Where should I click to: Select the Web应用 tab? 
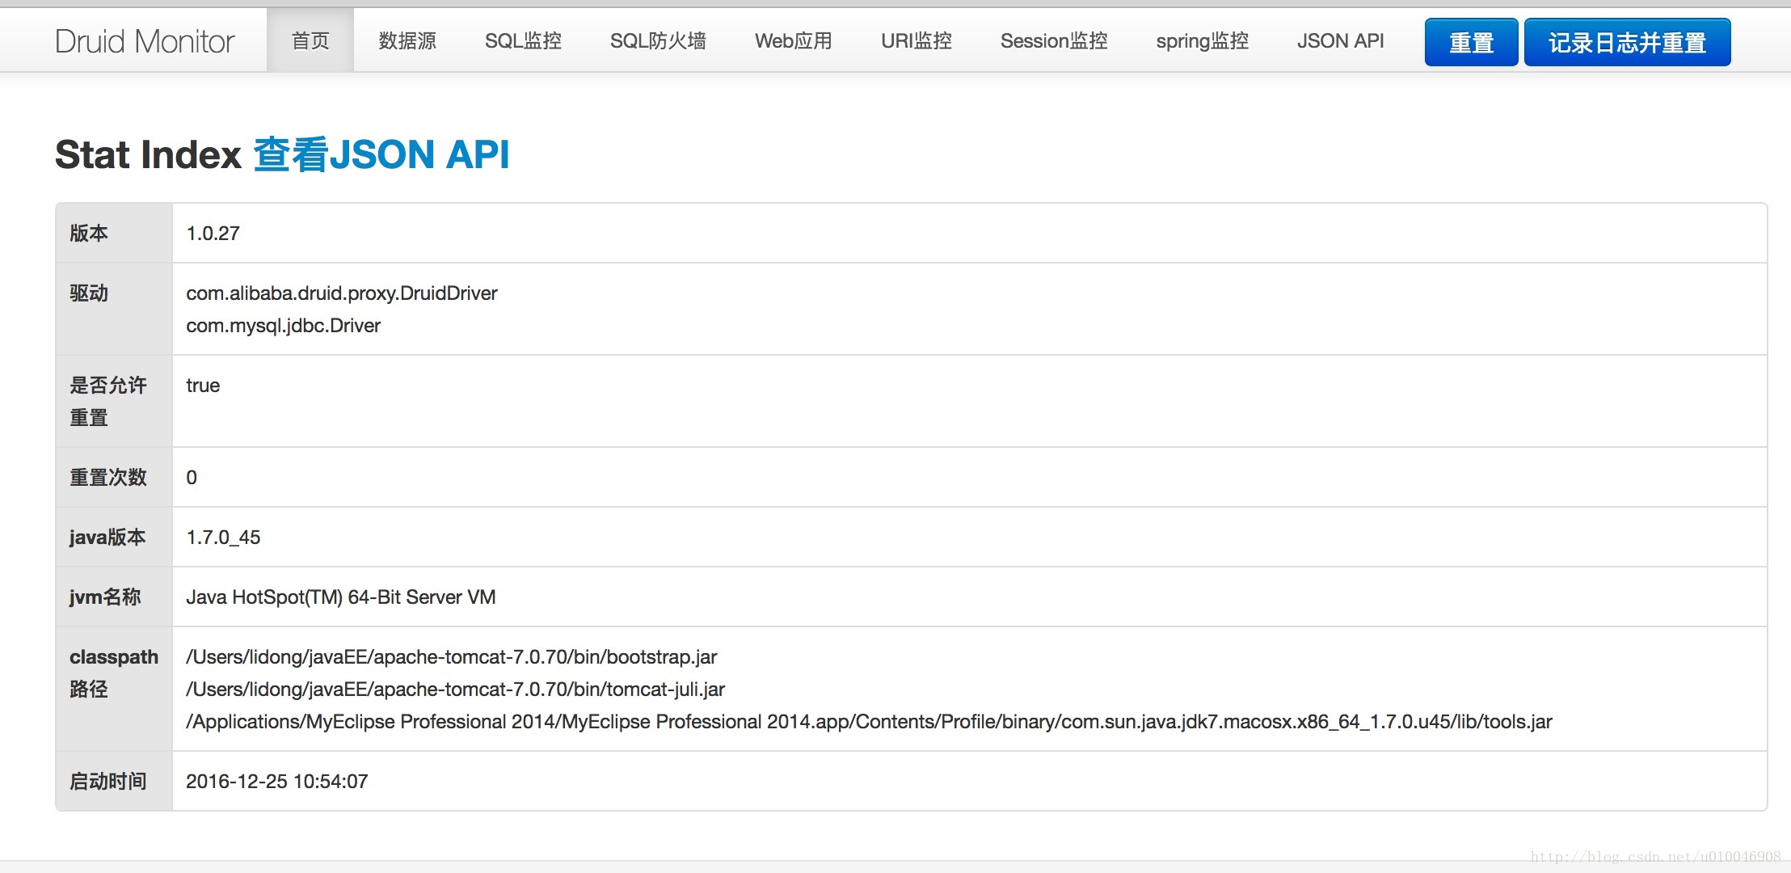[x=793, y=41]
